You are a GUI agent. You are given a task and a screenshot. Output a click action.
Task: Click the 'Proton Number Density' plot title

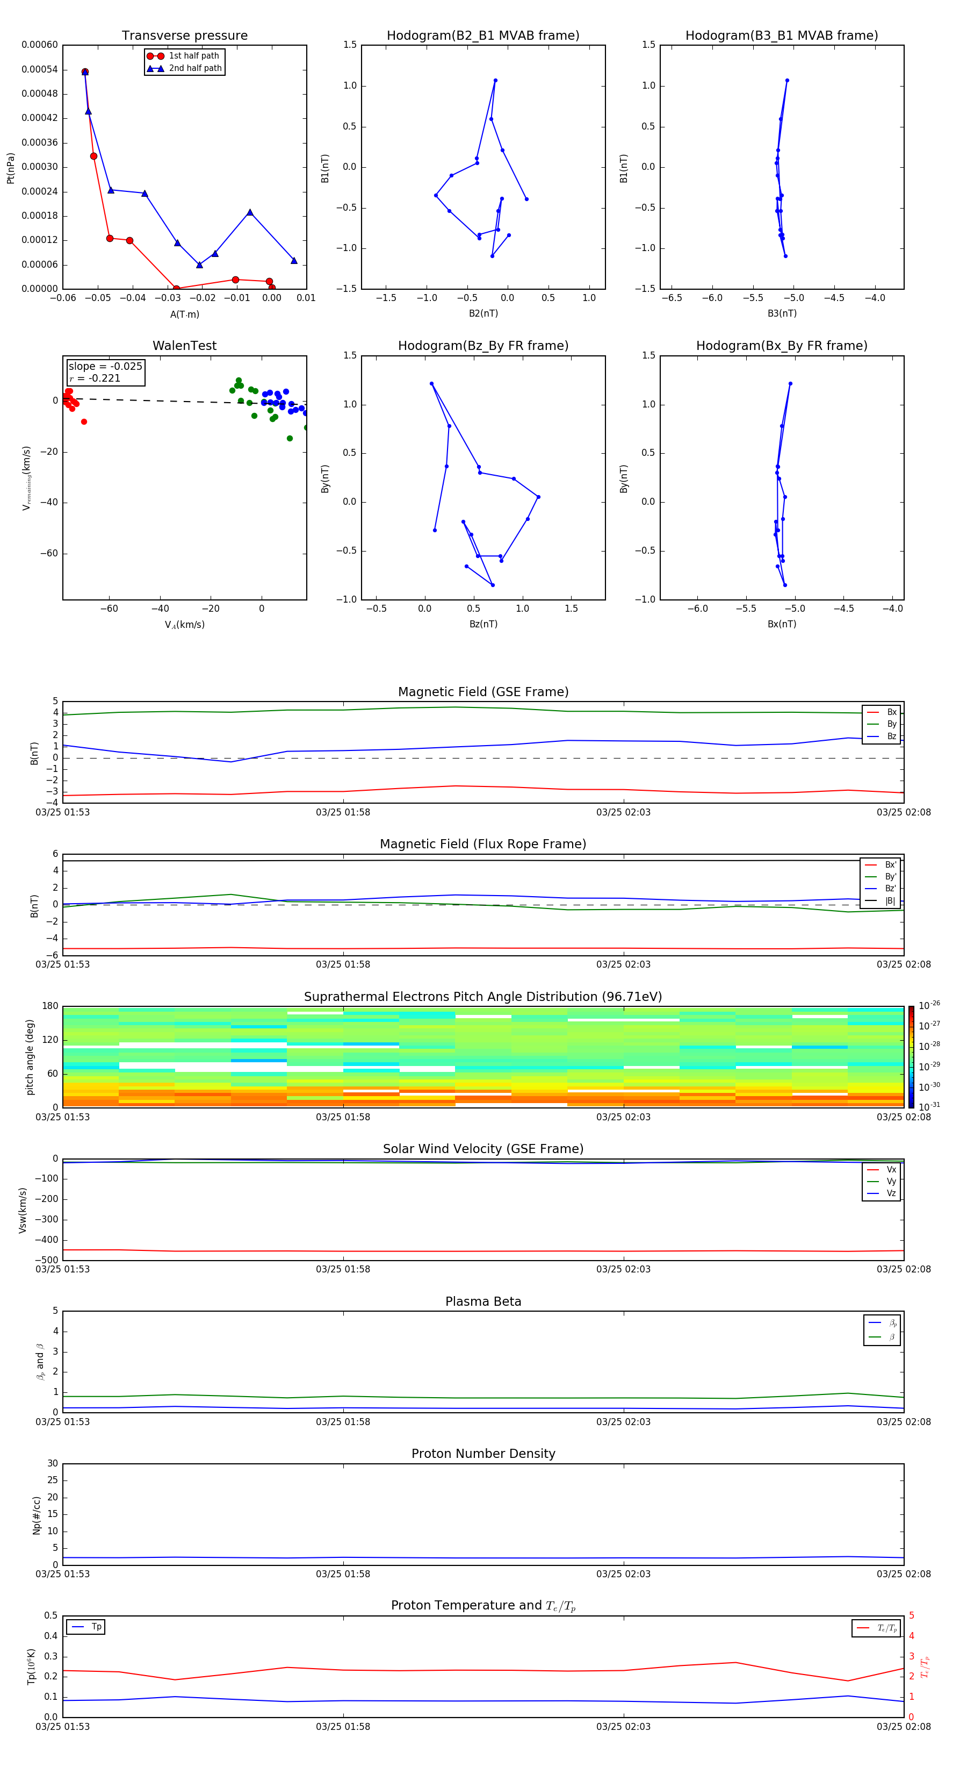pos(483,1454)
